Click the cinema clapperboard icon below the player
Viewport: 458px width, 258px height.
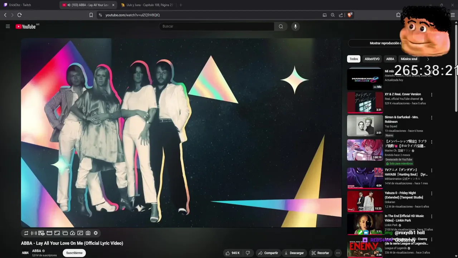(49, 233)
